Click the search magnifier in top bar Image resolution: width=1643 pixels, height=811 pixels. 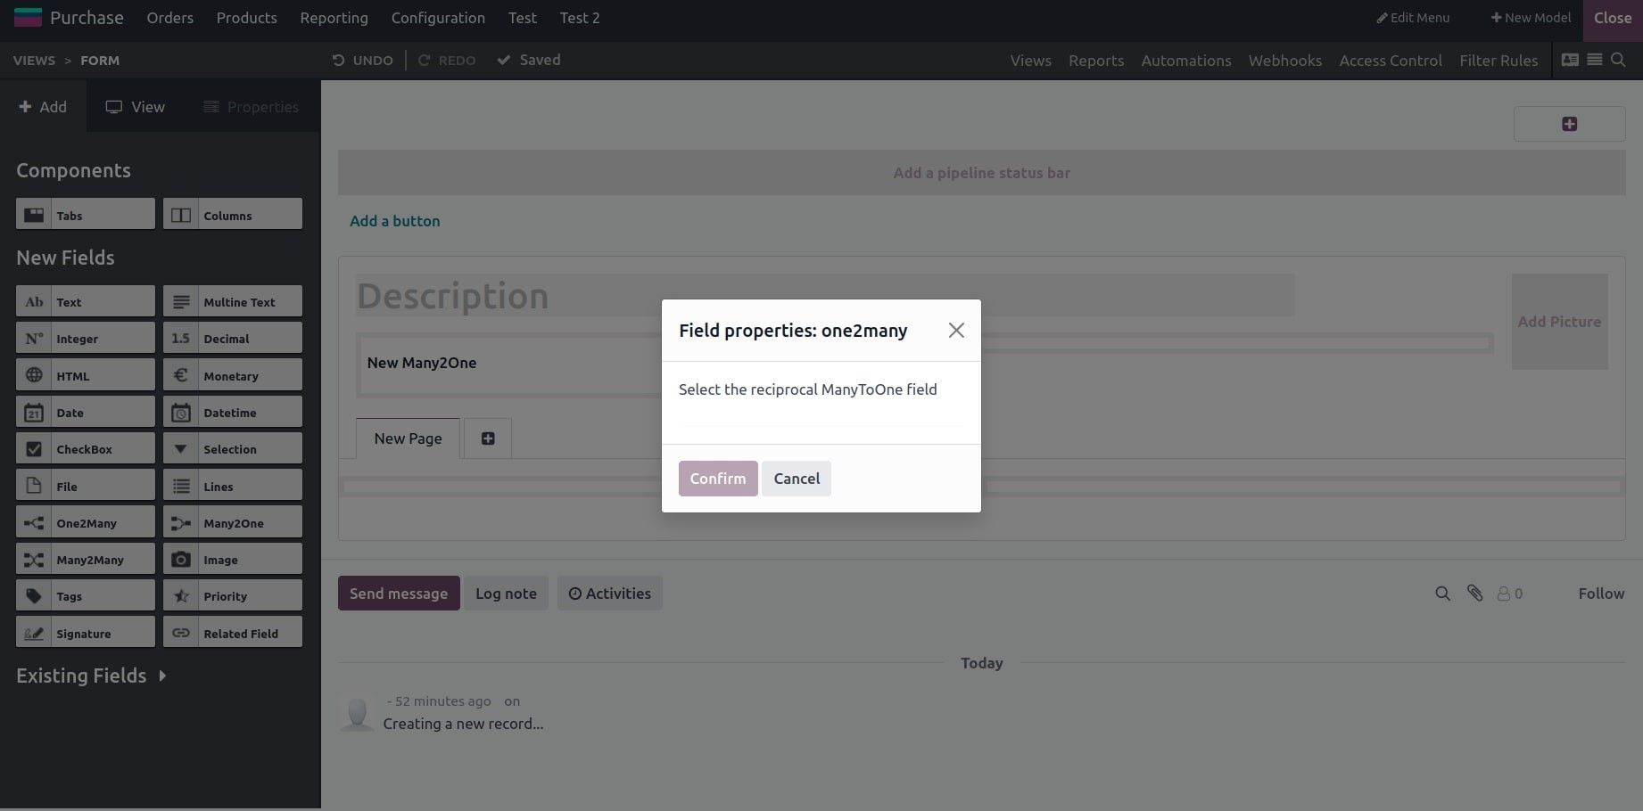[x=1618, y=60]
